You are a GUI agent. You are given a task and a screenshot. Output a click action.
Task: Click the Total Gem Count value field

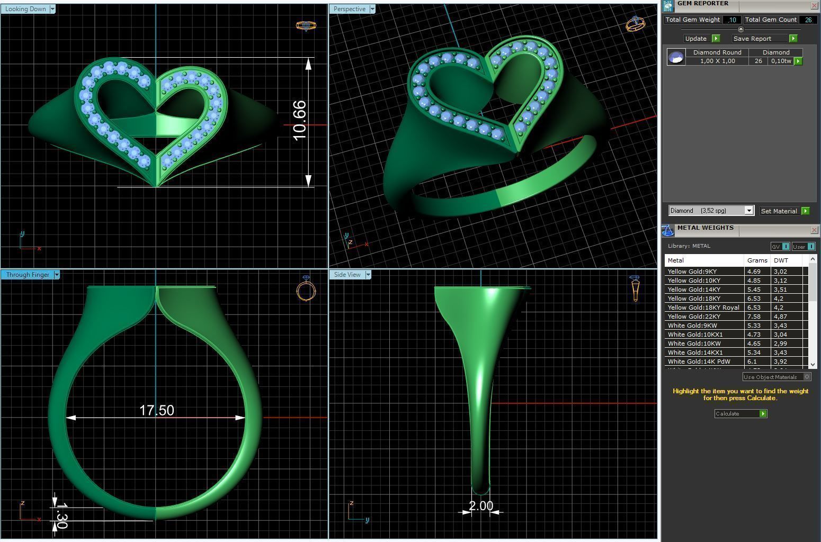[x=808, y=20]
